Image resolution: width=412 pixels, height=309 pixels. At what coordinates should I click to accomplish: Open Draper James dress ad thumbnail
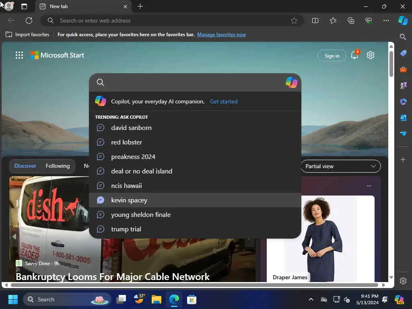pyautogui.click(x=321, y=239)
